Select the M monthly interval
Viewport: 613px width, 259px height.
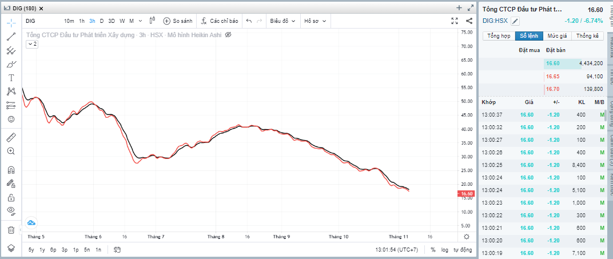coord(132,21)
